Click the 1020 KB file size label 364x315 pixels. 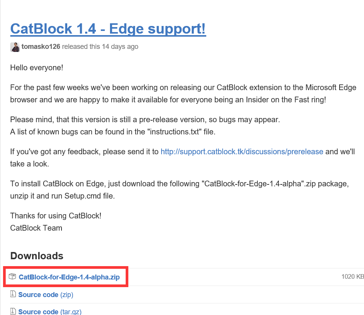coord(352,276)
